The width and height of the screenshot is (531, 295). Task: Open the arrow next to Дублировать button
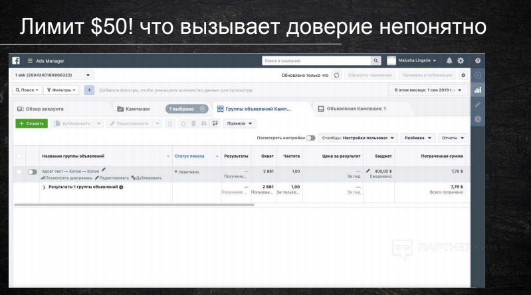99,124
